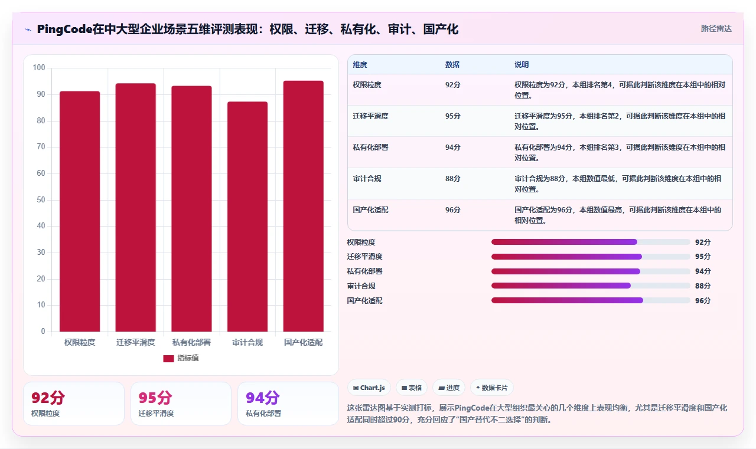Click the 迁移平滑度 bar in chart
756x449 pixels.
[x=135, y=208]
